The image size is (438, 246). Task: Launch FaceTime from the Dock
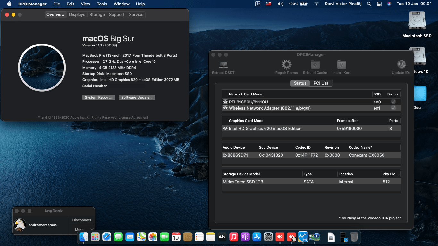tap(164, 237)
